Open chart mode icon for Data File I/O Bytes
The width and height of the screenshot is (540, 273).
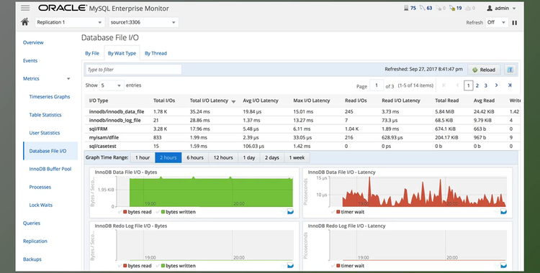pyautogui.click(x=290, y=211)
